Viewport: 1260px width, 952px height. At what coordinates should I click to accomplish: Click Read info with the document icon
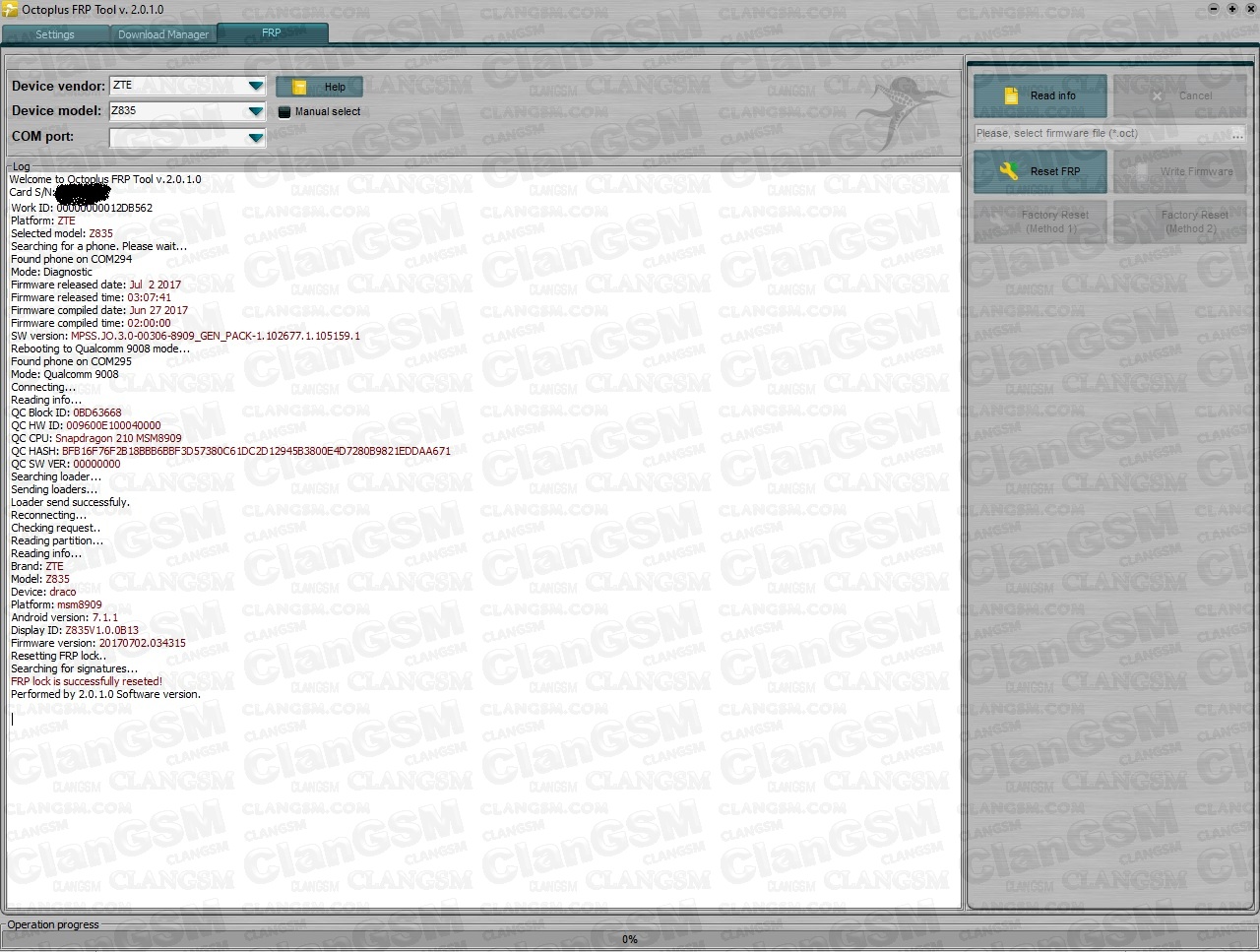(1040, 95)
